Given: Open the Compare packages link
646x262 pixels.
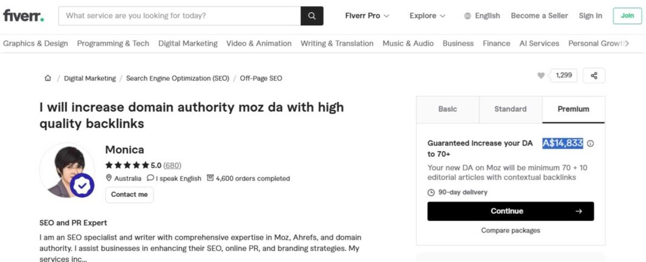Looking at the screenshot, I should (511, 231).
